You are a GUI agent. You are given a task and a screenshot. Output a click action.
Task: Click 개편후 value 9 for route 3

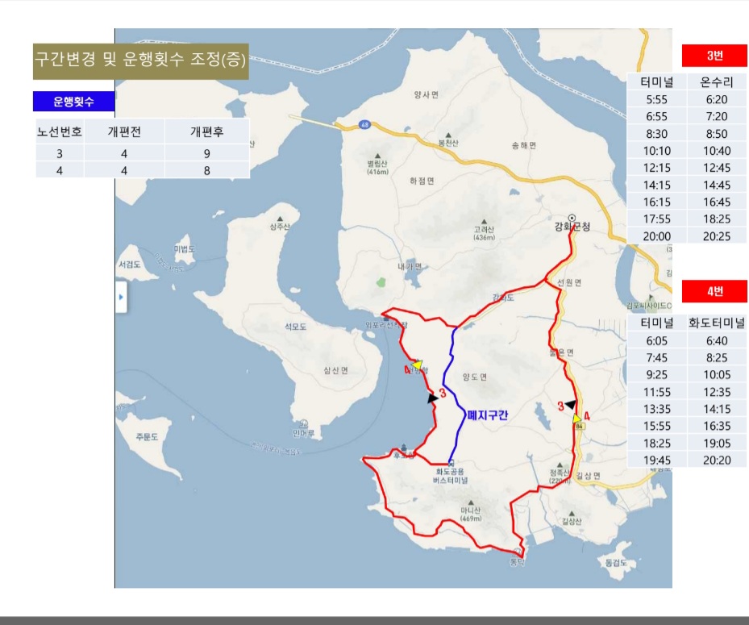(207, 154)
